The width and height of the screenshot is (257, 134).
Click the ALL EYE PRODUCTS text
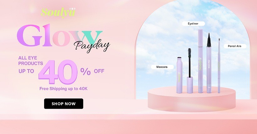click(31, 61)
